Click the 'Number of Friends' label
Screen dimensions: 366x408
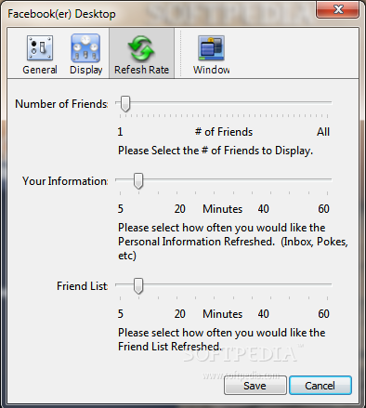(x=61, y=104)
